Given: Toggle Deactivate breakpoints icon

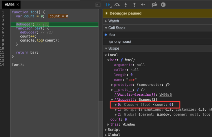Looking at the screenshot, I should click(154, 5).
